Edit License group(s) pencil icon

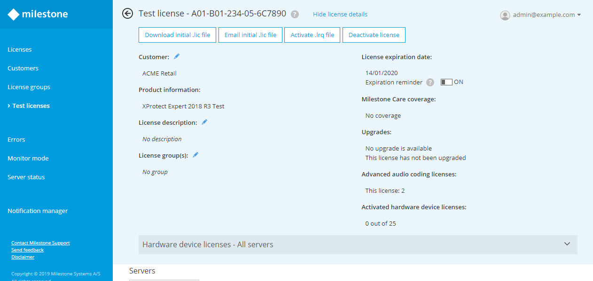tap(195, 155)
